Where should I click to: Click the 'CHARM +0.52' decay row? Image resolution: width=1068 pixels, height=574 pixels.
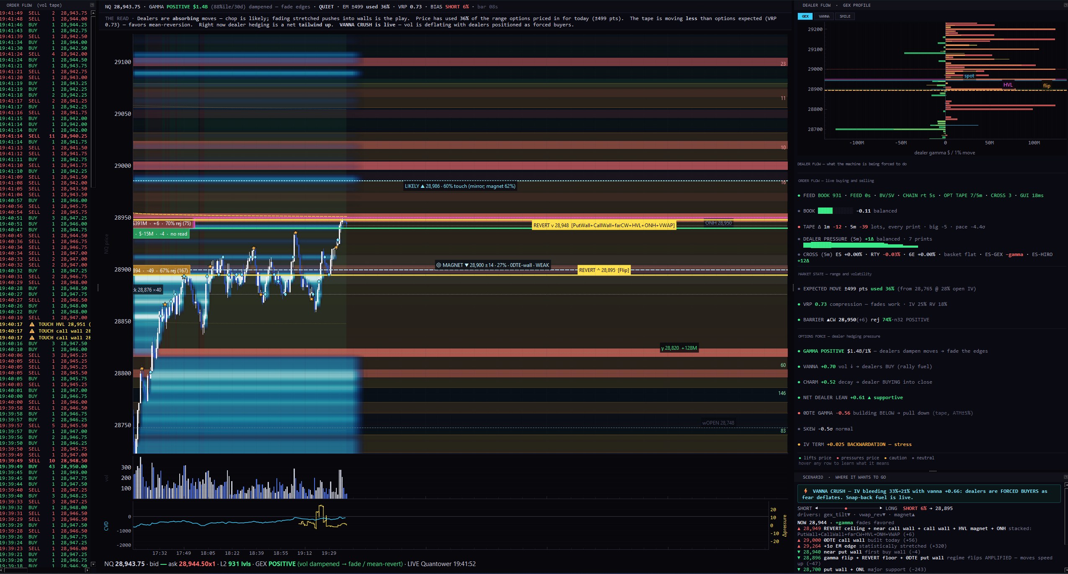pos(865,382)
